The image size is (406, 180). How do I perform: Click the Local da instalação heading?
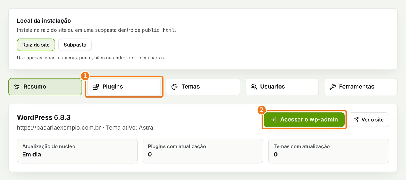(44, 21)
